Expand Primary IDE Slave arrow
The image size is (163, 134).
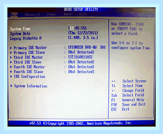click(11, 53)
